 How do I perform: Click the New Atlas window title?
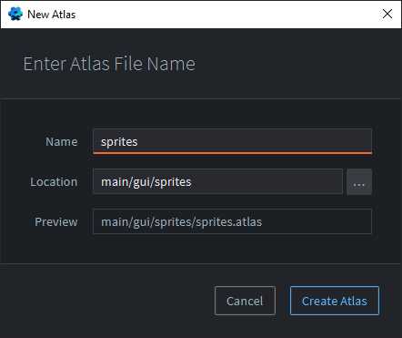click(x=51, y=15)
